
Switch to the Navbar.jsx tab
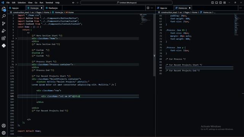tap(53, 8)
